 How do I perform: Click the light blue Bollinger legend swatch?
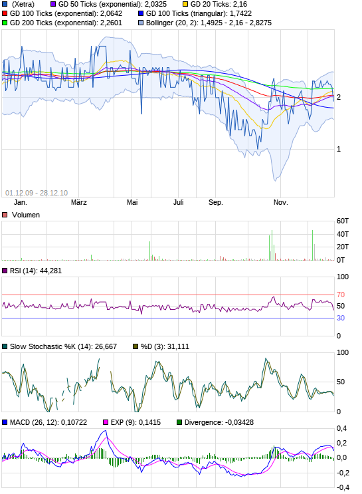click(x=141, y=23)
